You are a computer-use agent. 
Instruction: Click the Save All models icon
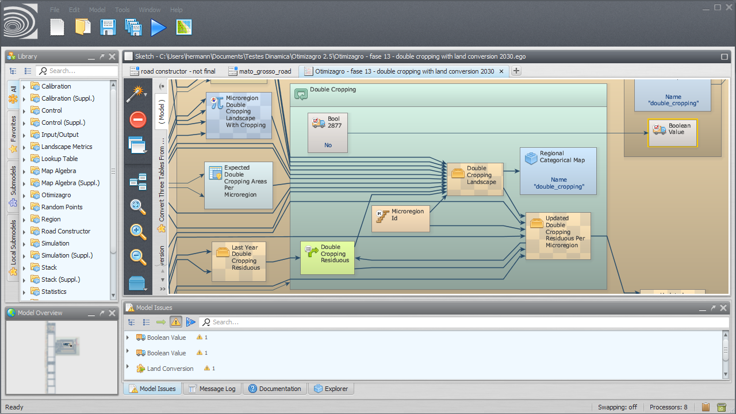(x=133, y=27)
